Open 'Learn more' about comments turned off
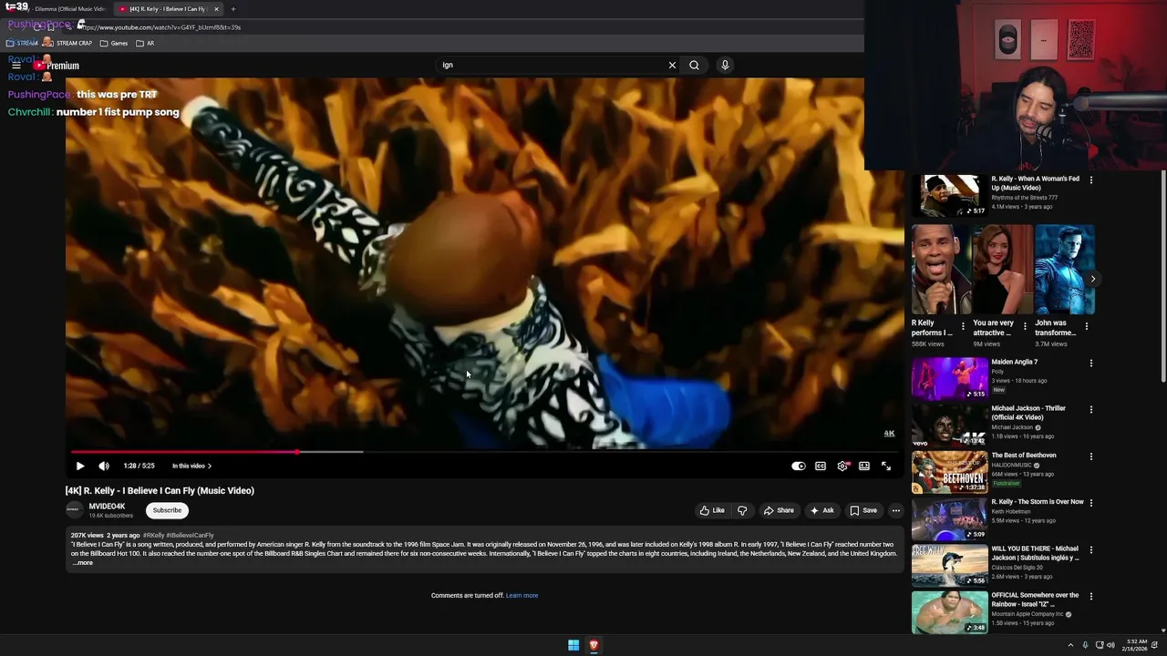 522,596
